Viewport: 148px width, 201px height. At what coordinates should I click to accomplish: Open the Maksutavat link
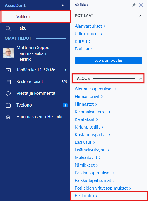click(88, 158)
